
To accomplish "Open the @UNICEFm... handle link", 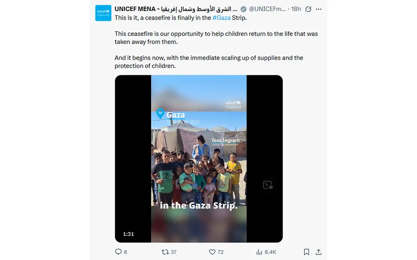I will coord(267,9).
